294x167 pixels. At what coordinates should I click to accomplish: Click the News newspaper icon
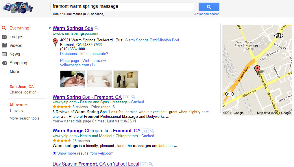point(4,54)
